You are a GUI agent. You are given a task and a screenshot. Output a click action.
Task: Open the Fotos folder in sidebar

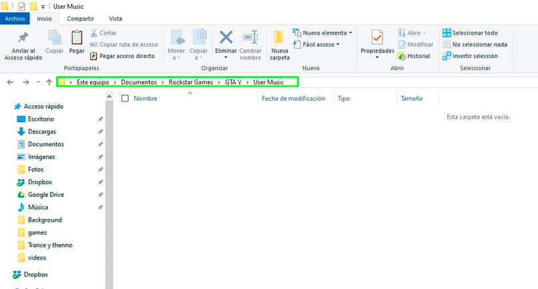pos(35,170)
